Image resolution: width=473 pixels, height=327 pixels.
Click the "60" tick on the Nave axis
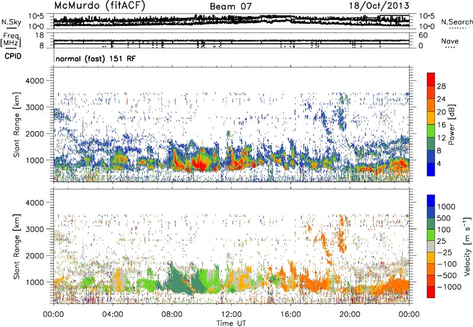click(x=423, y=35)
